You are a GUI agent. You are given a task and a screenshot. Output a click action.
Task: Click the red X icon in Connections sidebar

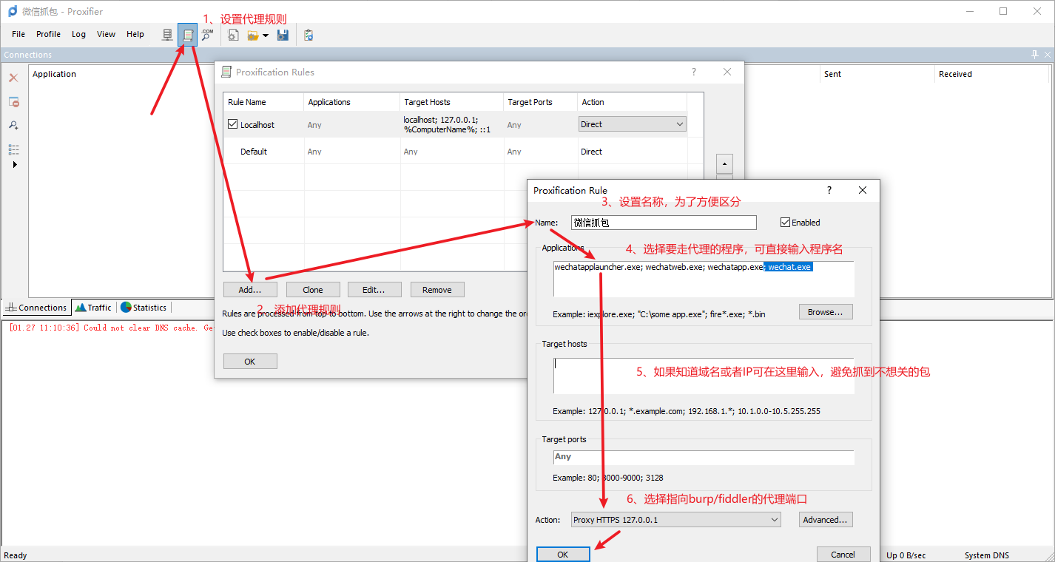click(x=13, y=78)
